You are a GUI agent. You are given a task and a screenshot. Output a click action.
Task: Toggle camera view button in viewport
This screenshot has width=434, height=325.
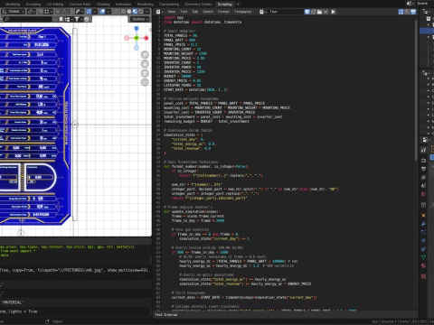(x=145, y=73)
